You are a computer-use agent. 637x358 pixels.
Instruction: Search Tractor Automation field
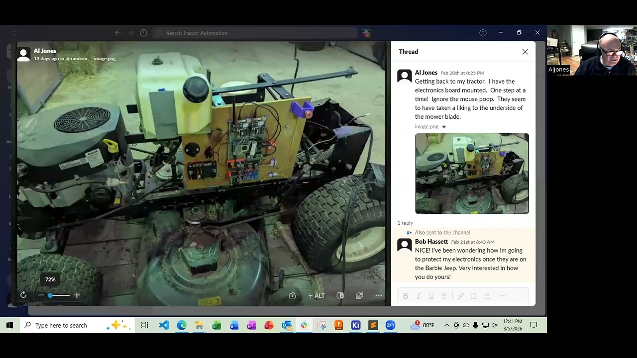click(255, 33)
